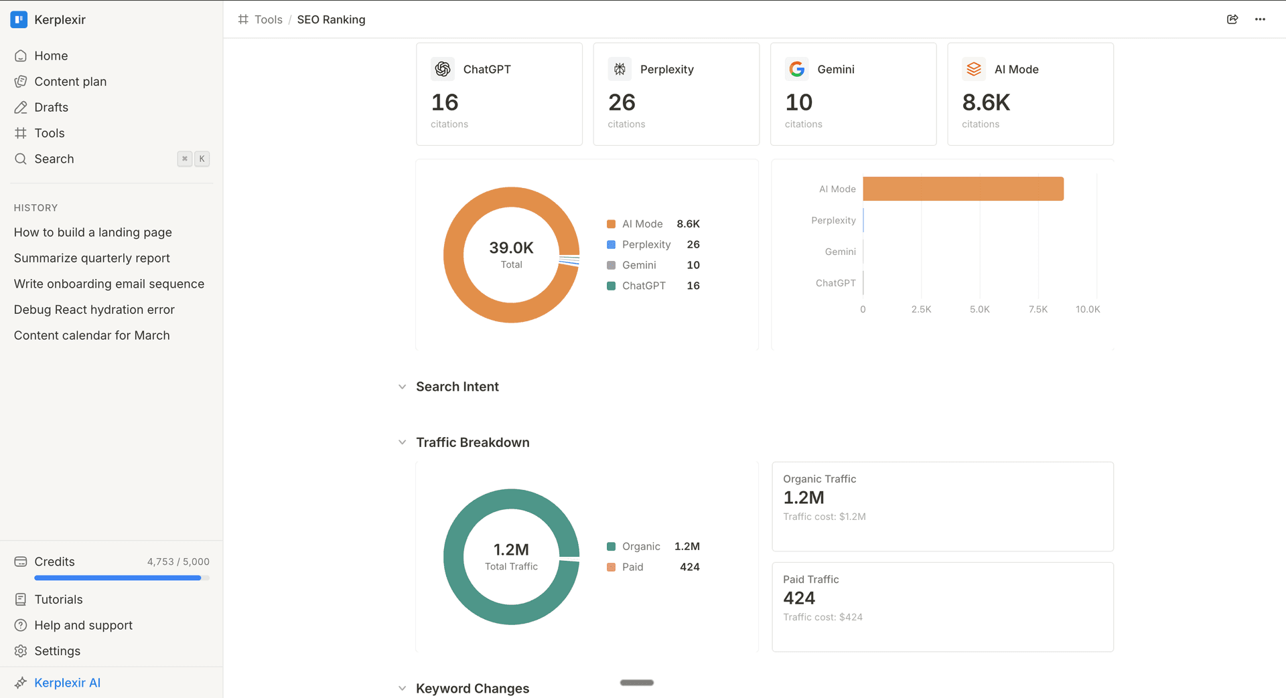Collapse the Traffic Breakdown section
The width and height of the screenshot is (1286, 698).
click(x=402, y=442)
